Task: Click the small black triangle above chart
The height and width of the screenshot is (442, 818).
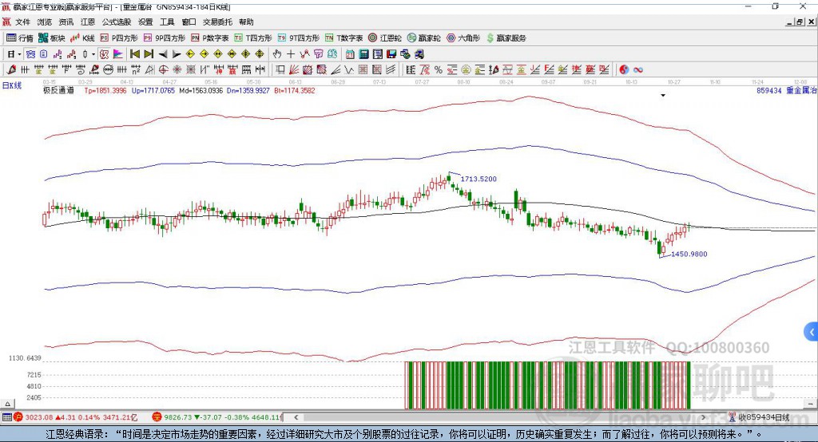Action: tap(663, 96)
